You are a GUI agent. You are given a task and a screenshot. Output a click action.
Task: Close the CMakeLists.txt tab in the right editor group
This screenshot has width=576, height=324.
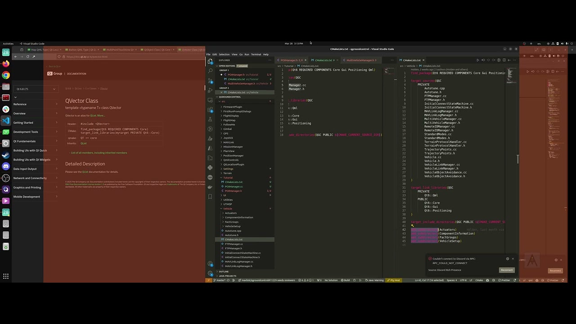tap(423, 60)
